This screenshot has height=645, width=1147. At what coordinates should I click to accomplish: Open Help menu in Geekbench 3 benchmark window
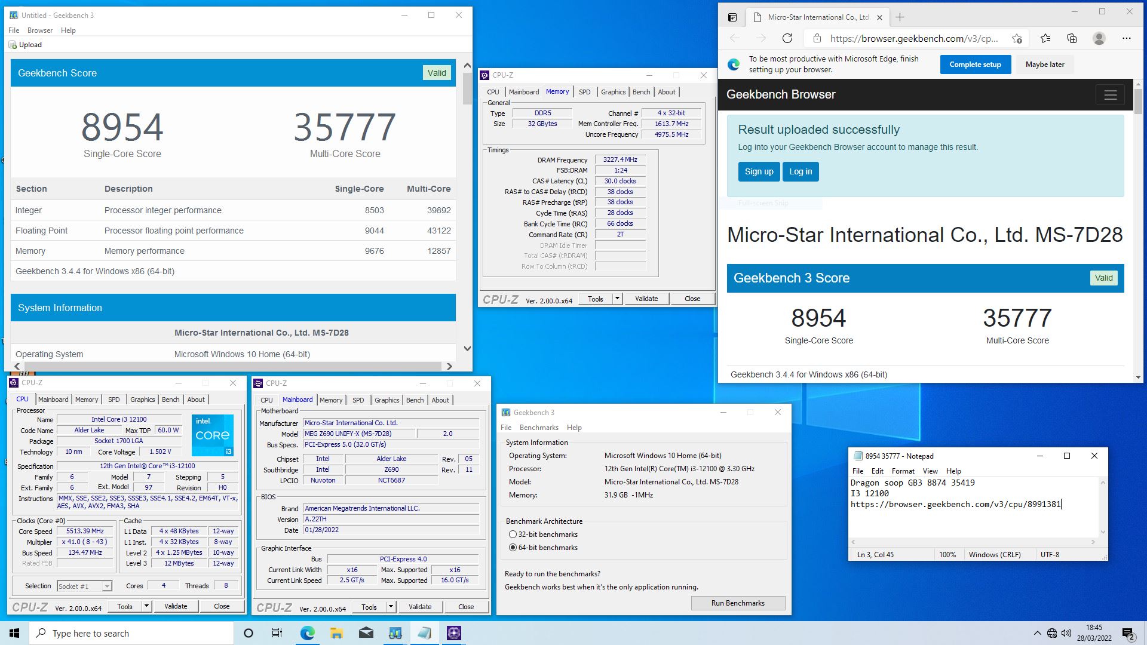(574, 428)
